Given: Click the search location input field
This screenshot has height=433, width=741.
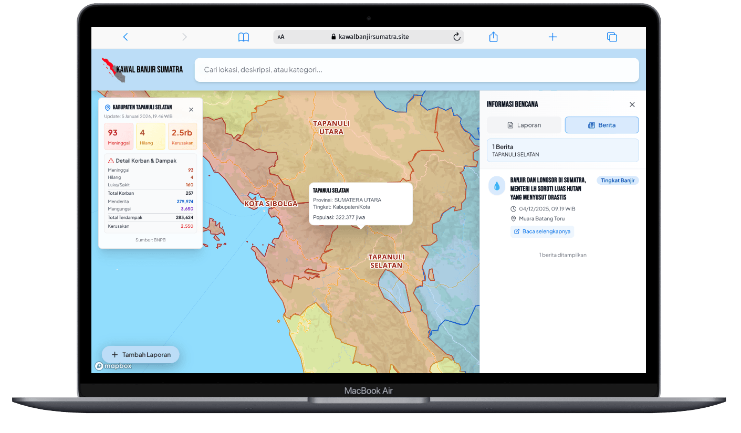Looking at the screenshot, I should 416,70.
